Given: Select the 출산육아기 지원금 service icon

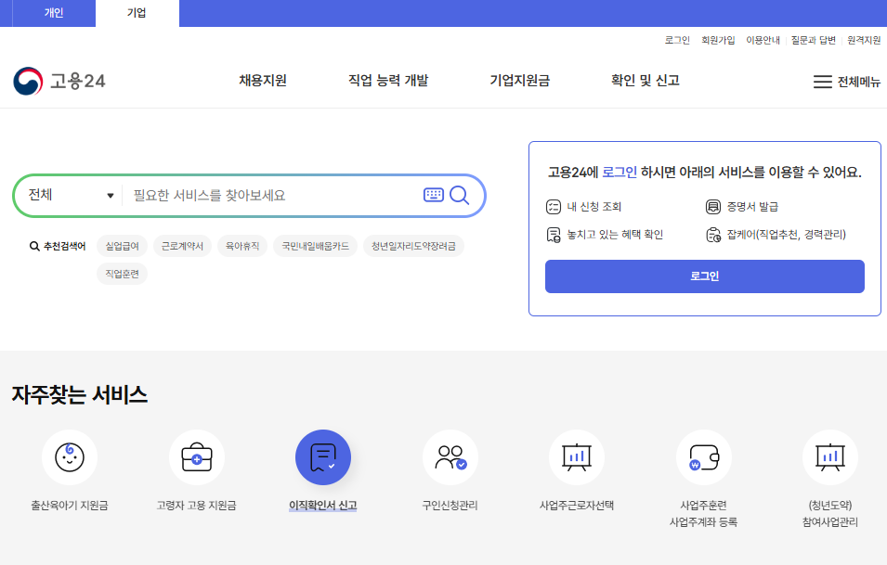Looking at the screenshot, I should 70,456.
